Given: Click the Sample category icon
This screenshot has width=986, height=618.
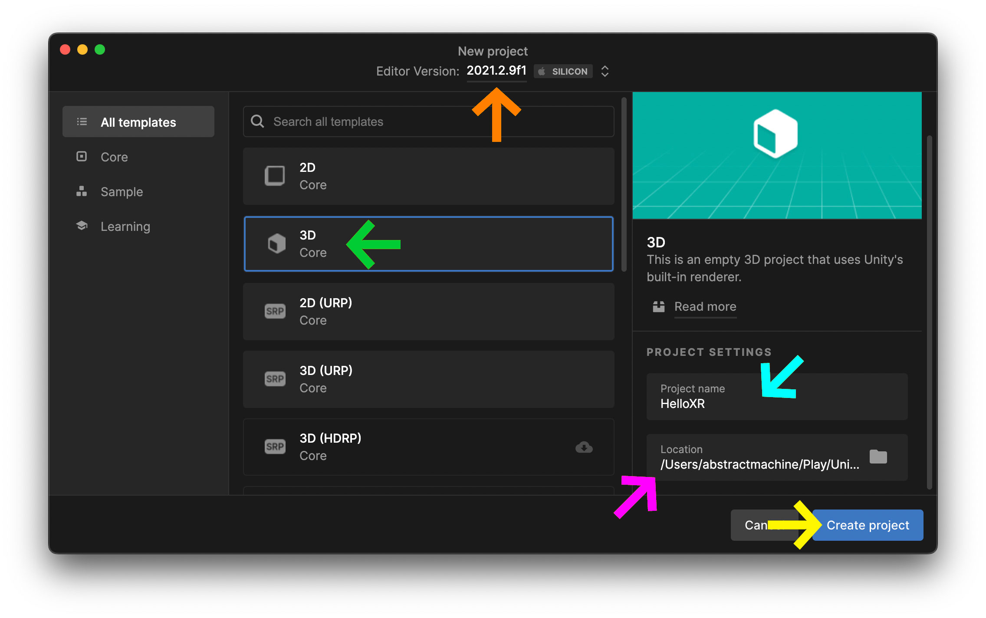Looking at the screenshot, I should [x=82, y=191].
